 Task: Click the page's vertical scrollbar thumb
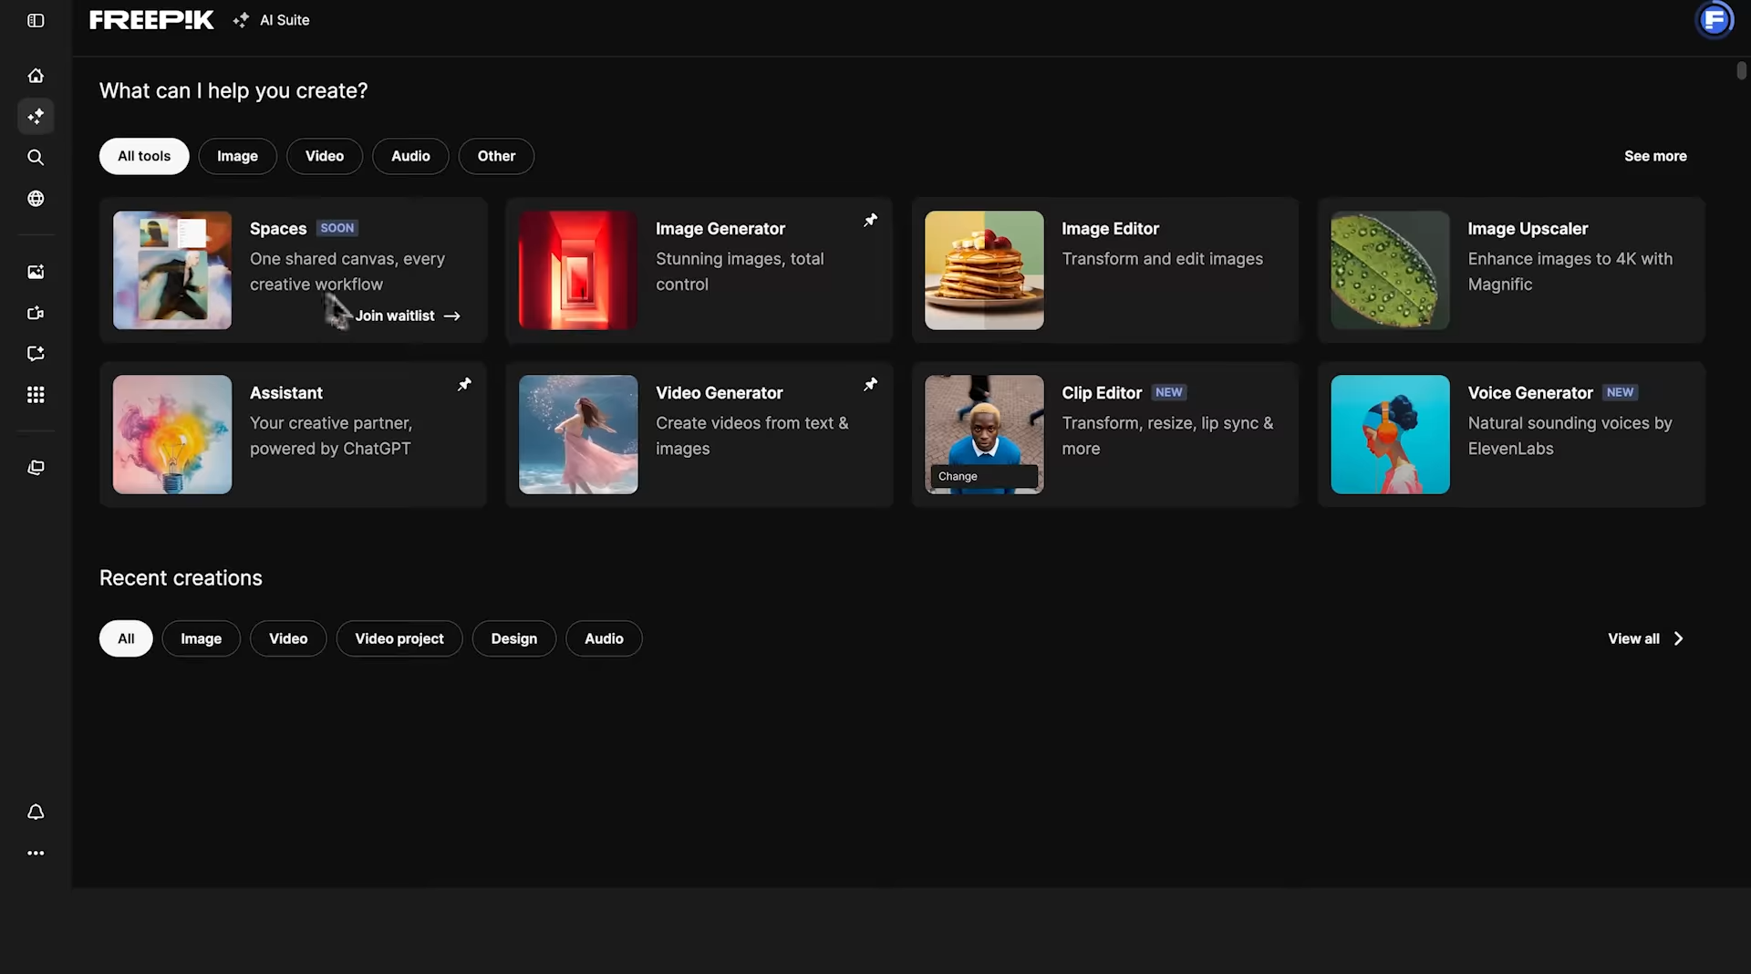point(1741,70)
